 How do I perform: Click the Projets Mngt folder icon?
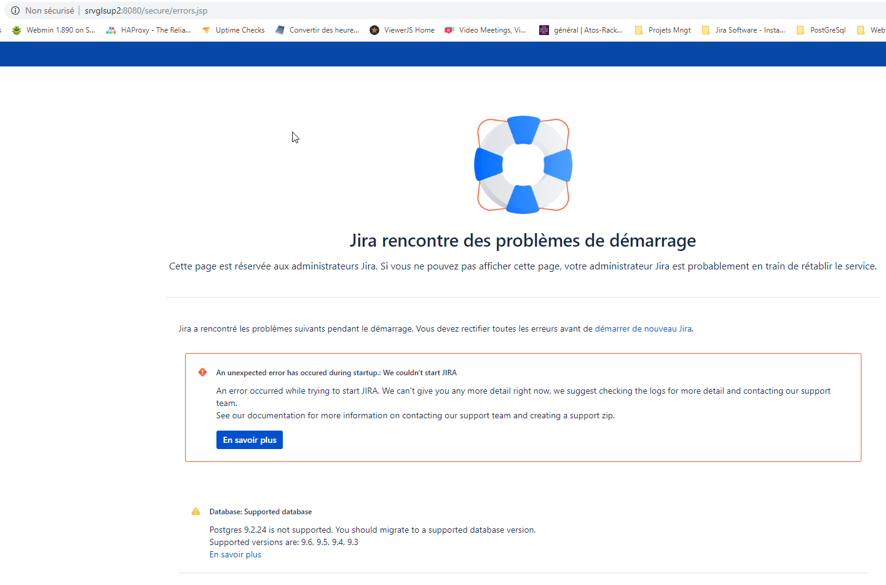pos(639,30)
